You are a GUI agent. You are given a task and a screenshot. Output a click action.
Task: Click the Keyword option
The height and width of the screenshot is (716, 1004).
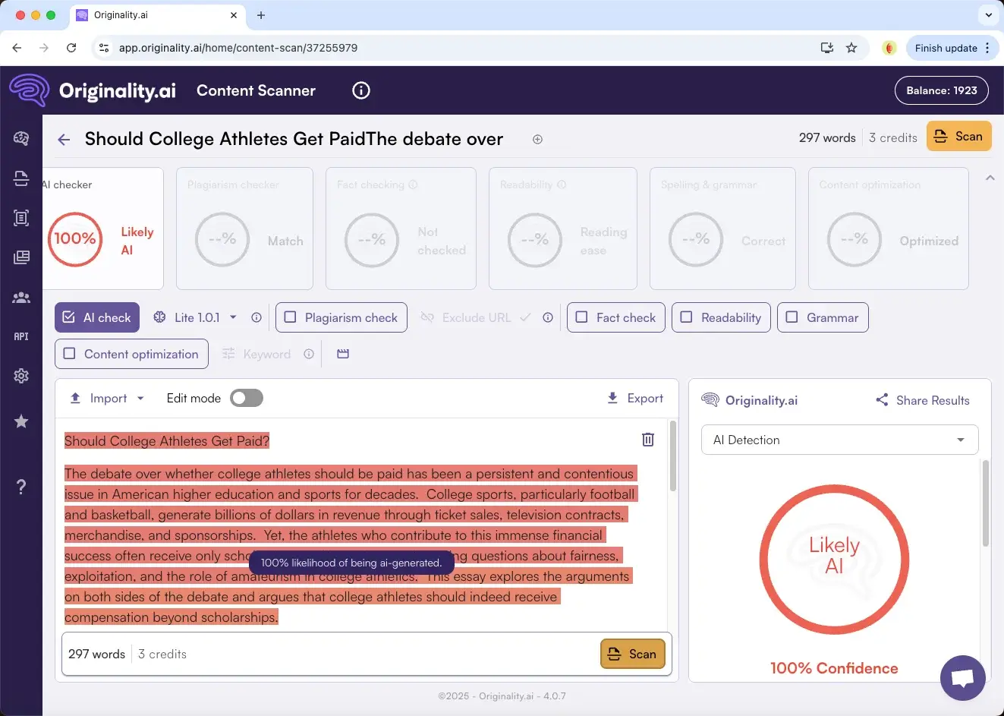tap(257, 354)
